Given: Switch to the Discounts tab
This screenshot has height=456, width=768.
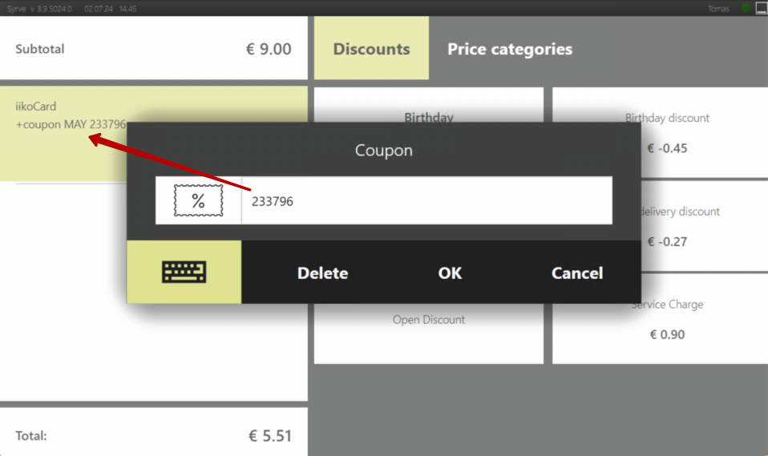Looking at the screenshot, I should pyautogui.click(x=371, y=49).
